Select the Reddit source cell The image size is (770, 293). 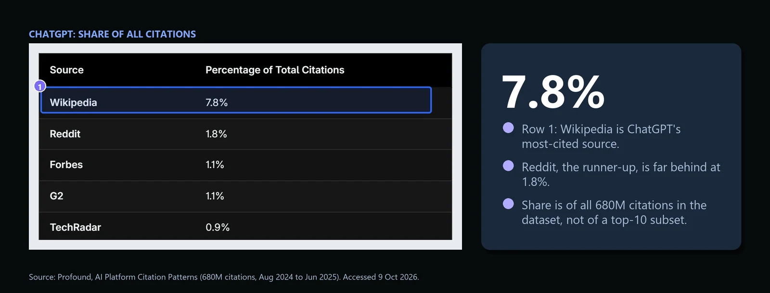[x=65, y=134]
